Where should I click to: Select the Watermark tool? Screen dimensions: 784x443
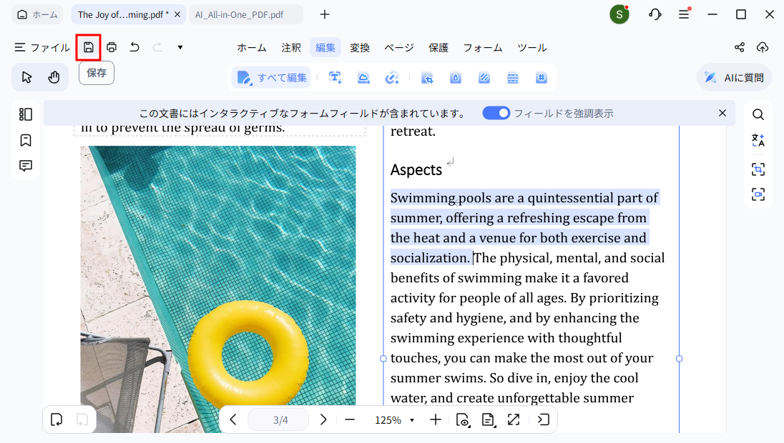[x=456, y=77]
